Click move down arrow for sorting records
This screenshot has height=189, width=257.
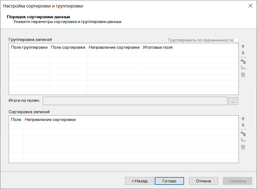[243, 125]
